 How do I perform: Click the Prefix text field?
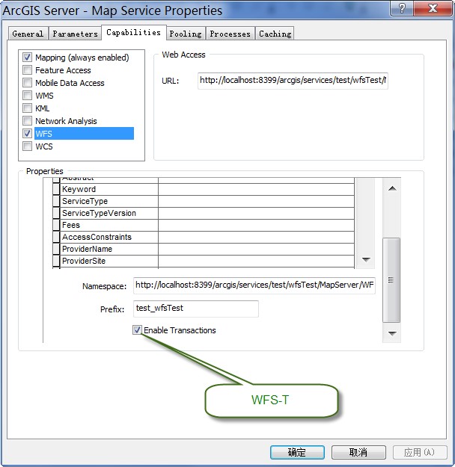(x=195, y=308)
